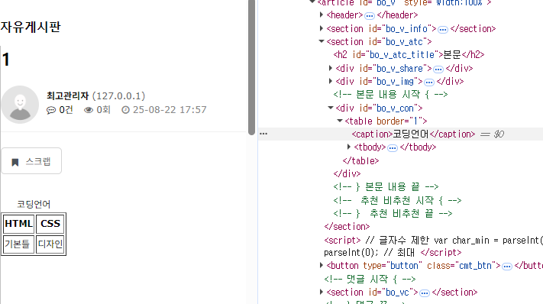Expand the div bo_v_img node
The width and height of the screenshot is (543, 304).
click(x=331, y=82)
